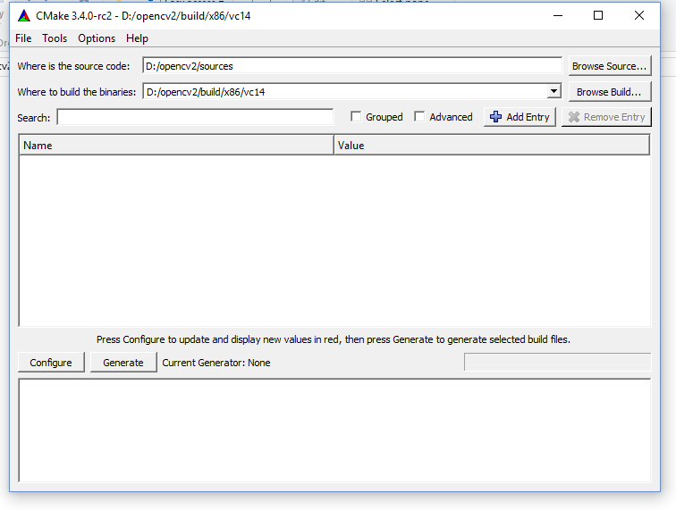
Task: Maximize the CMake window
Action: (x=598, y=15)
